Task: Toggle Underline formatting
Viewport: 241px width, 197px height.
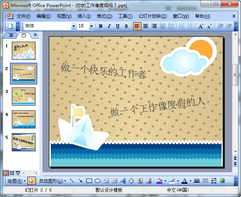Action: coord(118,26)
